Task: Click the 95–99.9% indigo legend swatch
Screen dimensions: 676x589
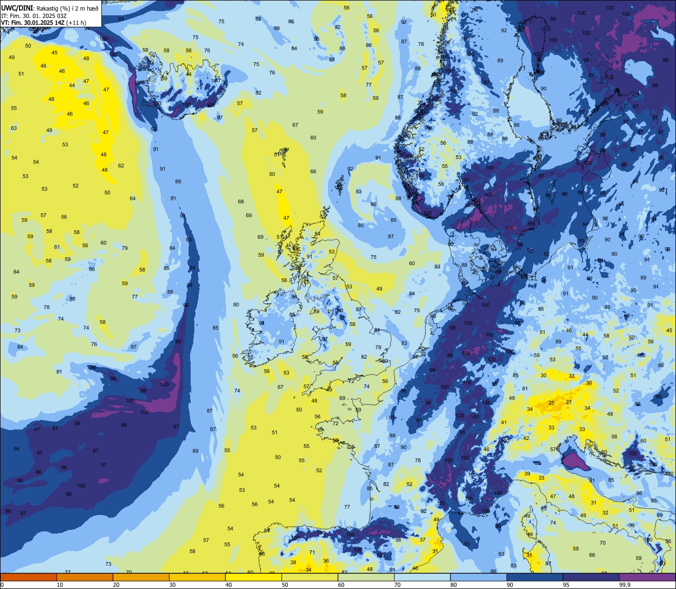Action: coord(591,577)
